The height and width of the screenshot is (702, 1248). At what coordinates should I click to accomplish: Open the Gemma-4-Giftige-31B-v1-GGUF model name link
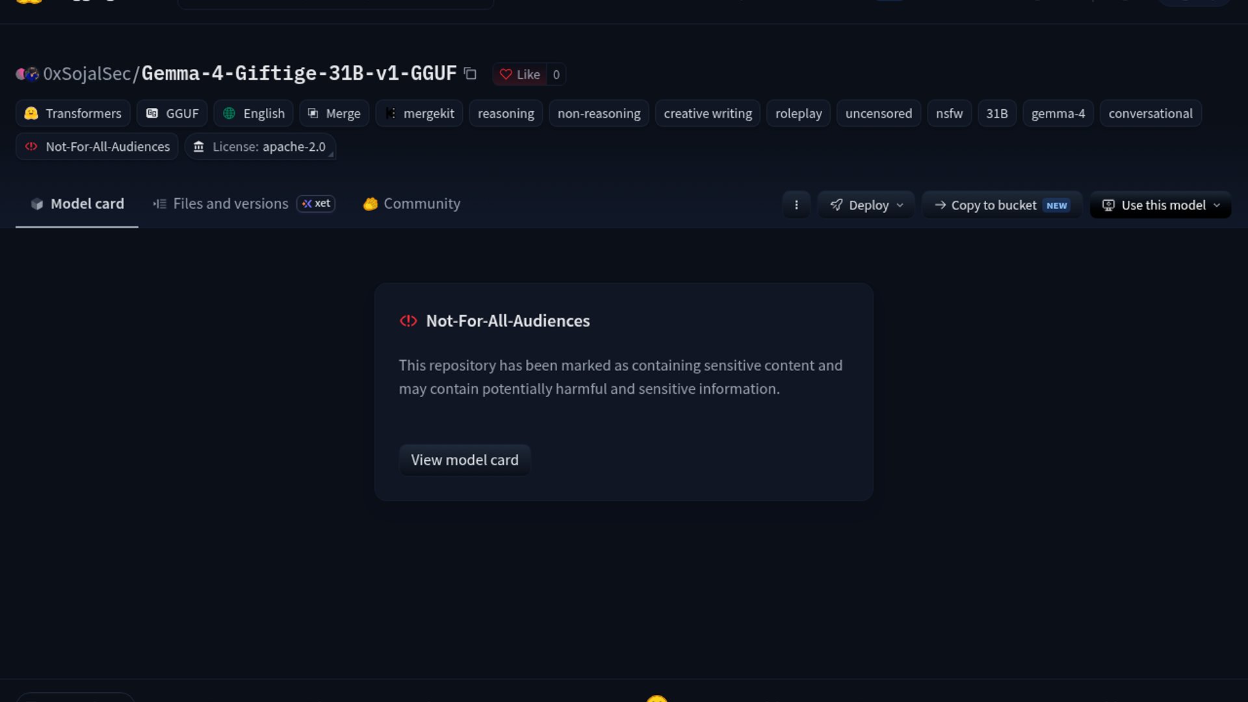click(x=299, y=73)
